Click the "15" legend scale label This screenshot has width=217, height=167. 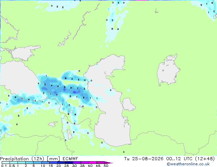tap(51, 166)
